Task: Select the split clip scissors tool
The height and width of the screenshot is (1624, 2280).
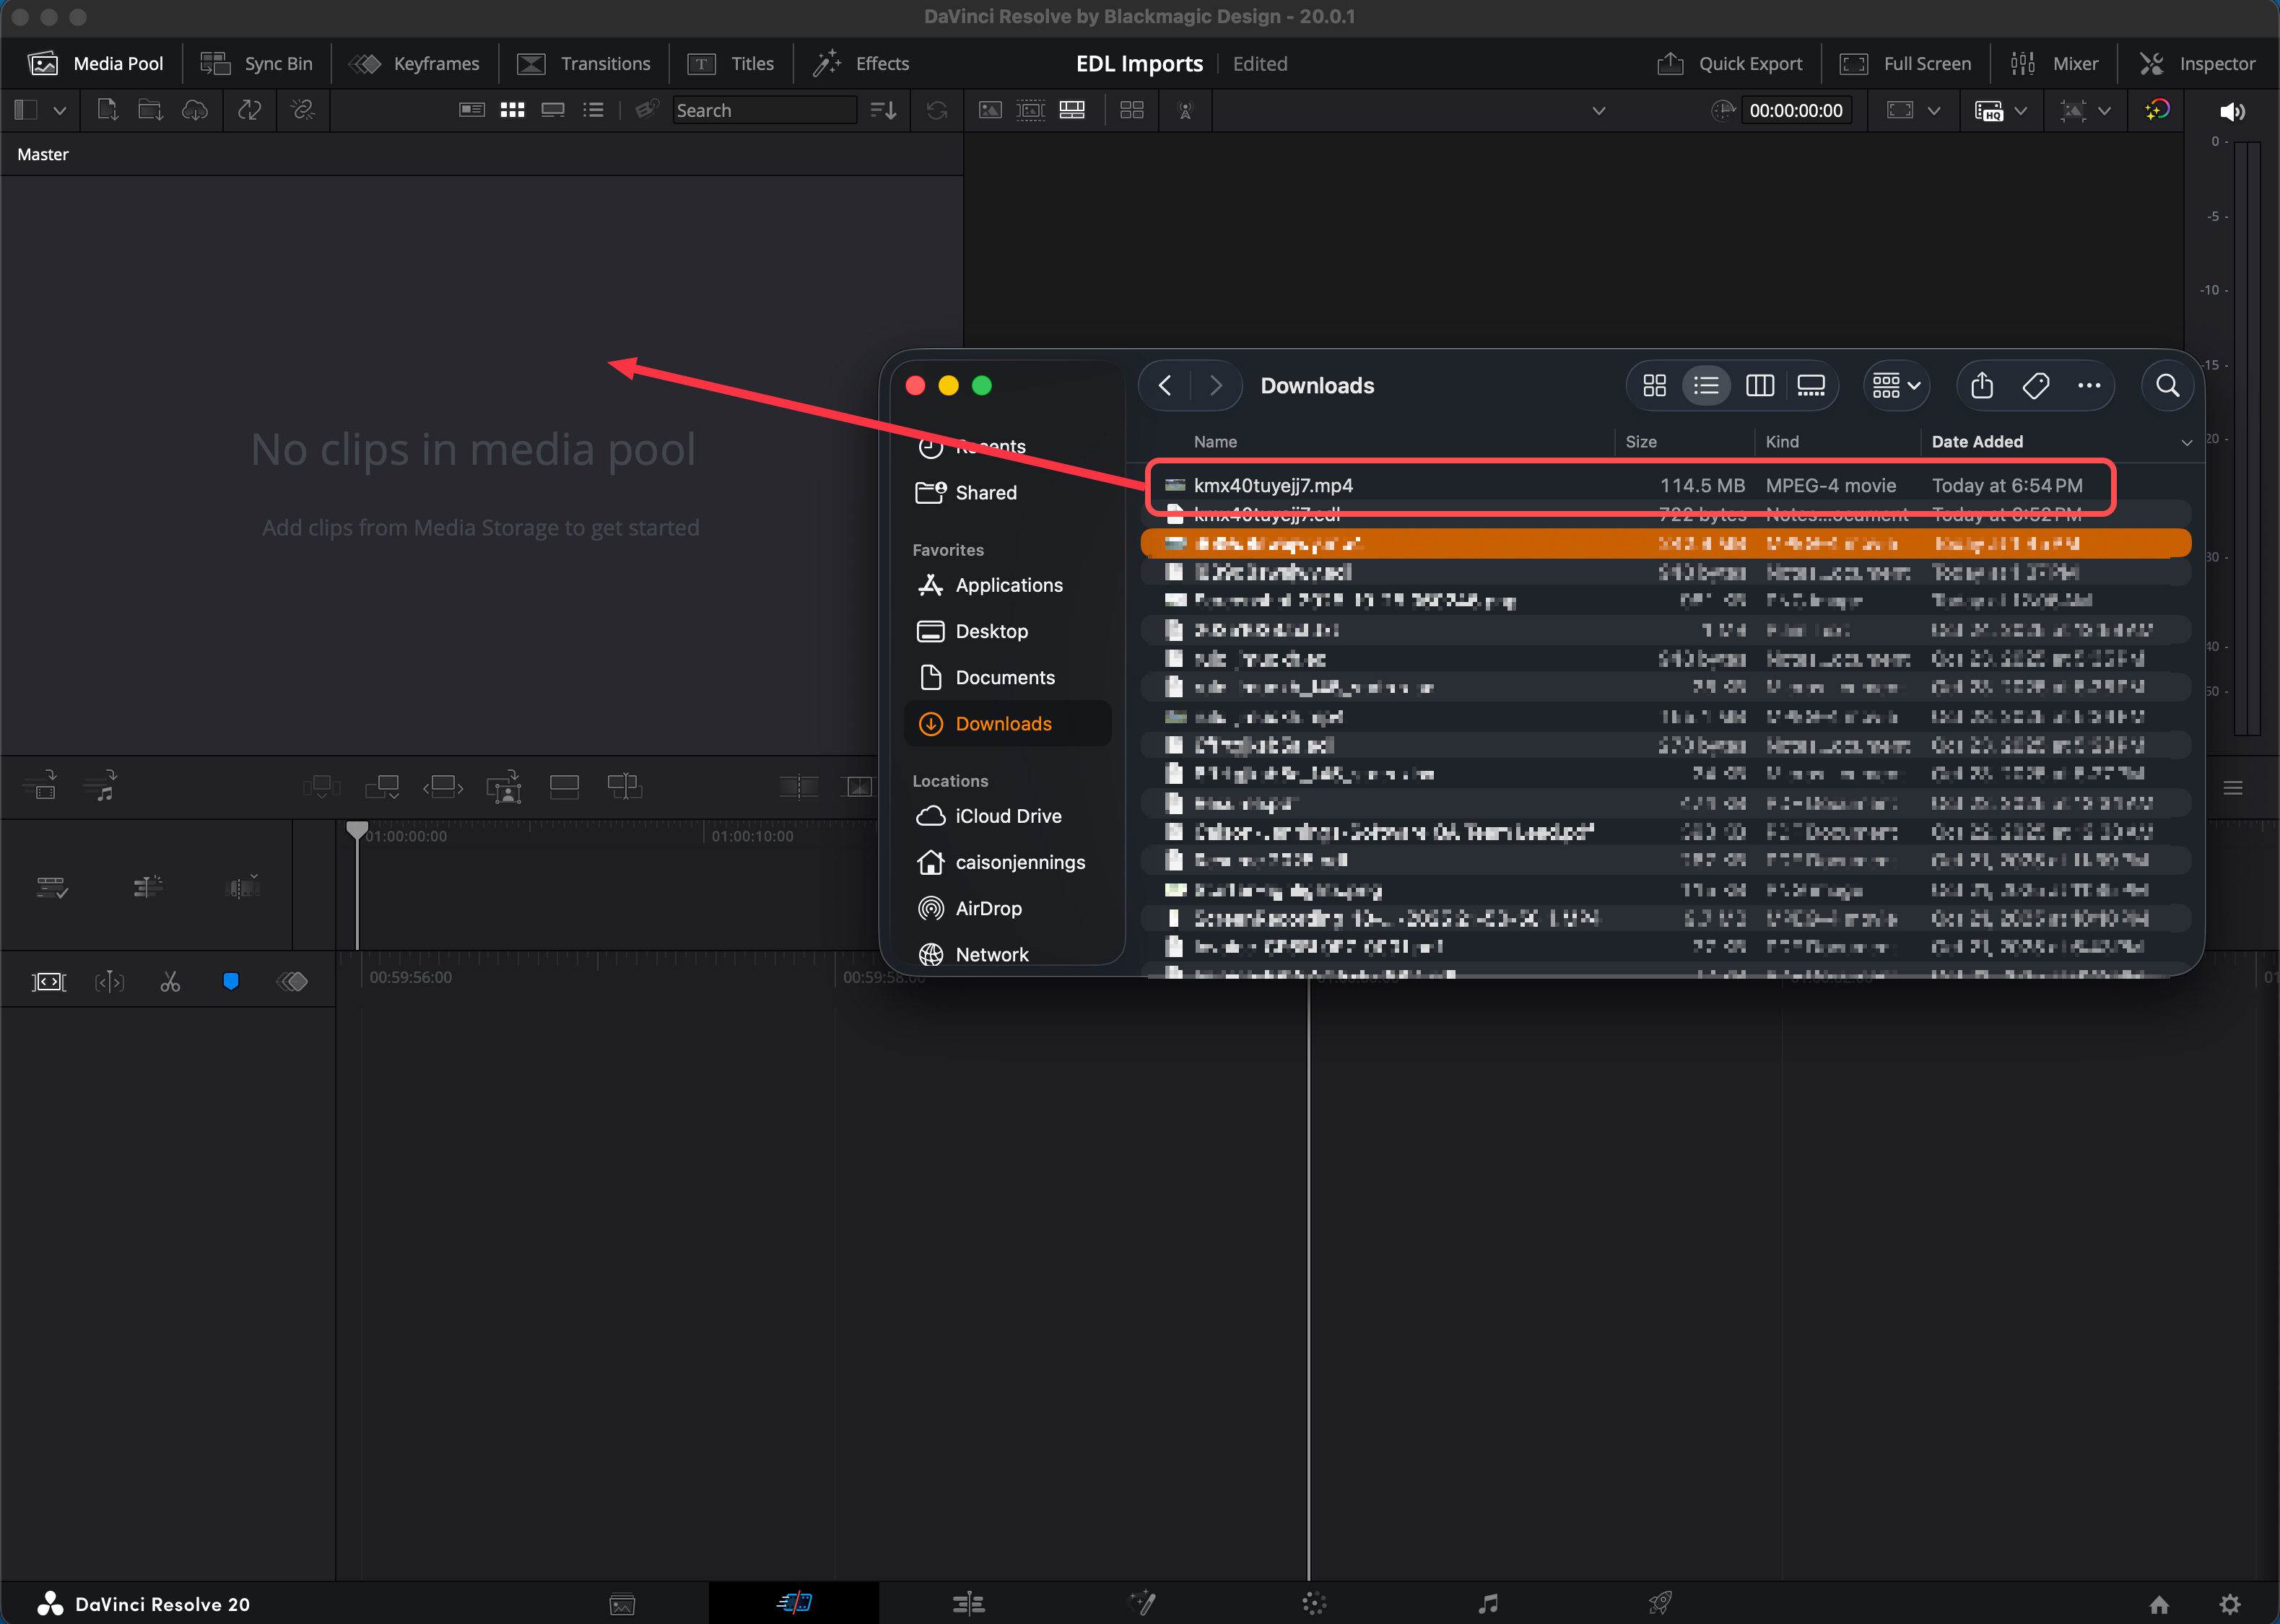Action: 170,982
